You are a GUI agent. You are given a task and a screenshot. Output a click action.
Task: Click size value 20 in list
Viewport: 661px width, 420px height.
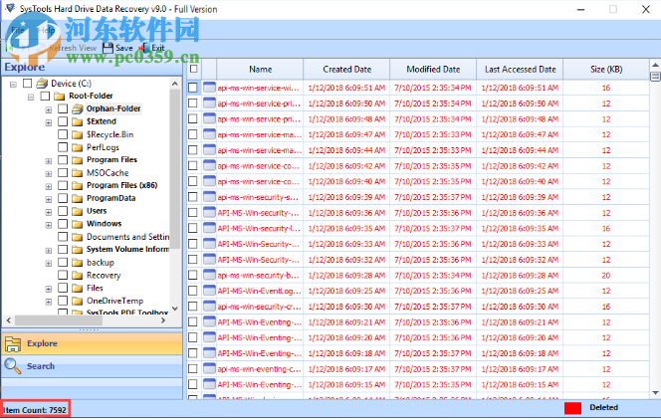coord(606,276)
